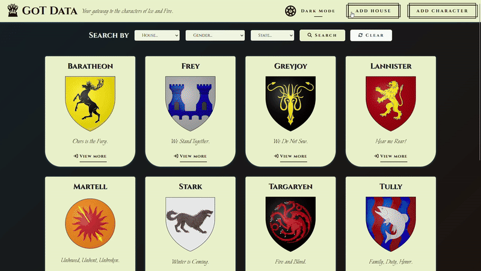Click the Stark direwolf crest

point(190,224)
